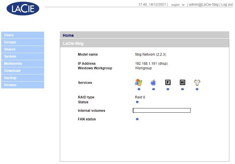Click status dot under the H service icon
This screenshot has height=164, width=235.
click(182, 89)
